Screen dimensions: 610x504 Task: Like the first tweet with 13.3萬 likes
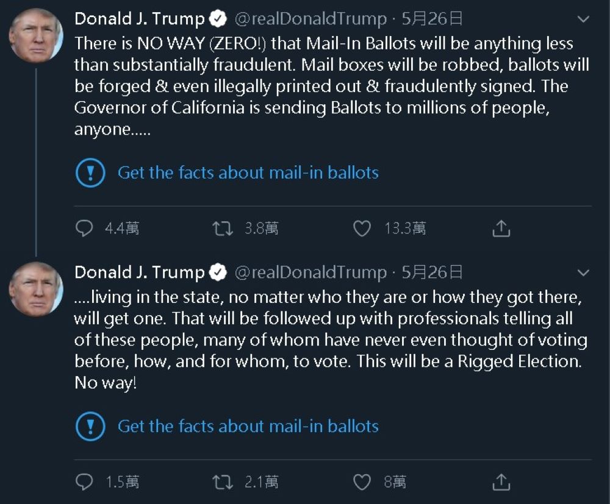[362, 229]
